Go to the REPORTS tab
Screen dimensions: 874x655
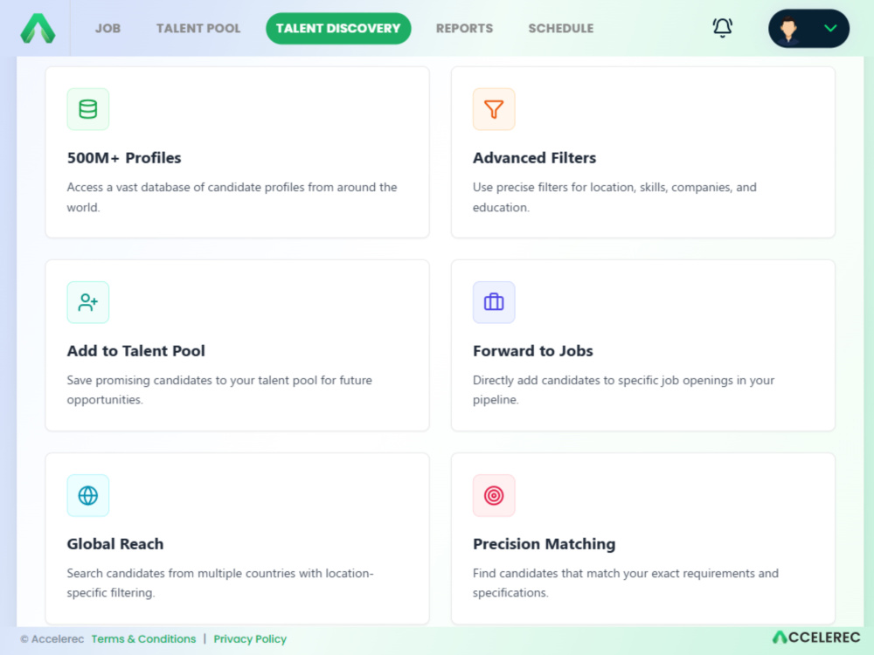[x=464, y=29]
